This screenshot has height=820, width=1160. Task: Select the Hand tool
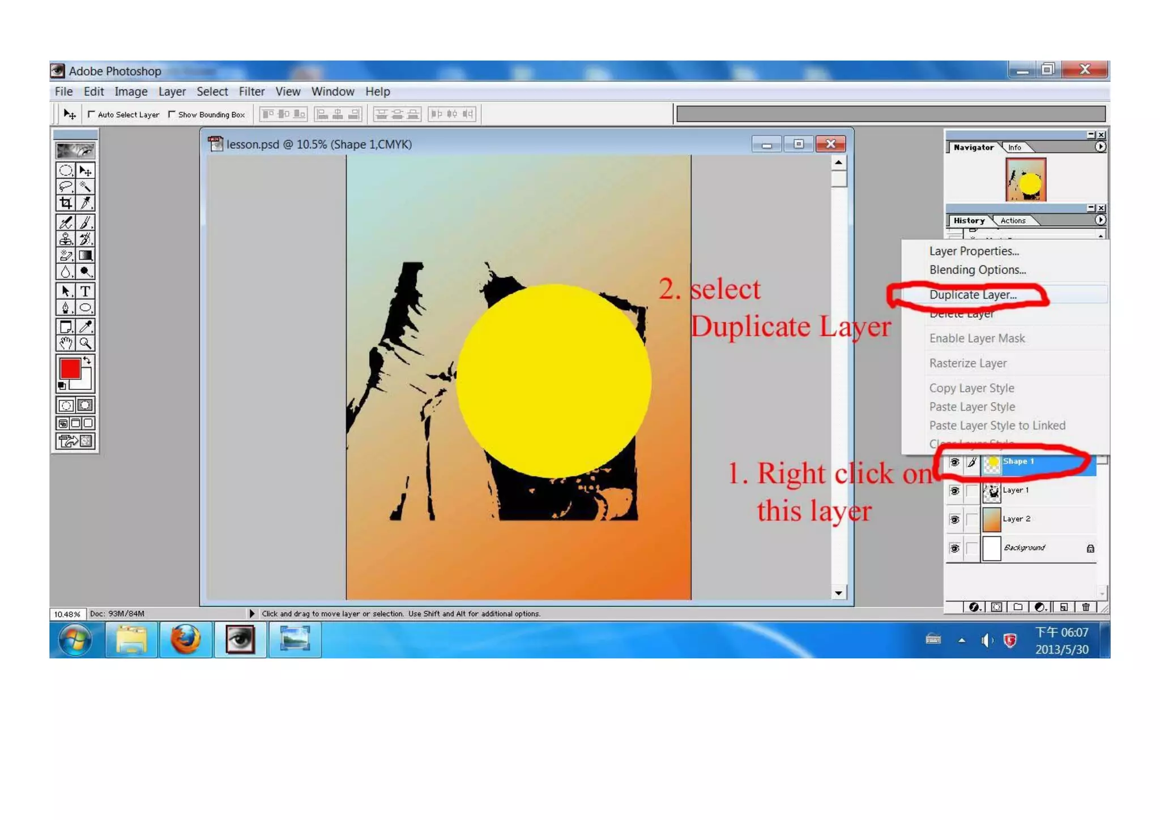click(x=66, y=343)
